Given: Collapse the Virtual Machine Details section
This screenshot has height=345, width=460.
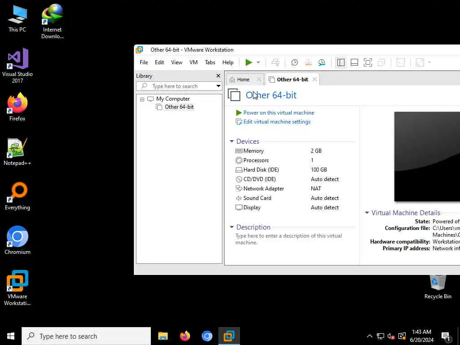Looking at the screenshot, I should [367, 212].
